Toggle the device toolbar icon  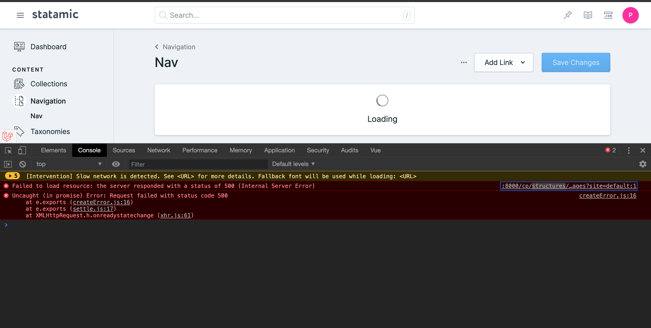(x=22, y=150)
